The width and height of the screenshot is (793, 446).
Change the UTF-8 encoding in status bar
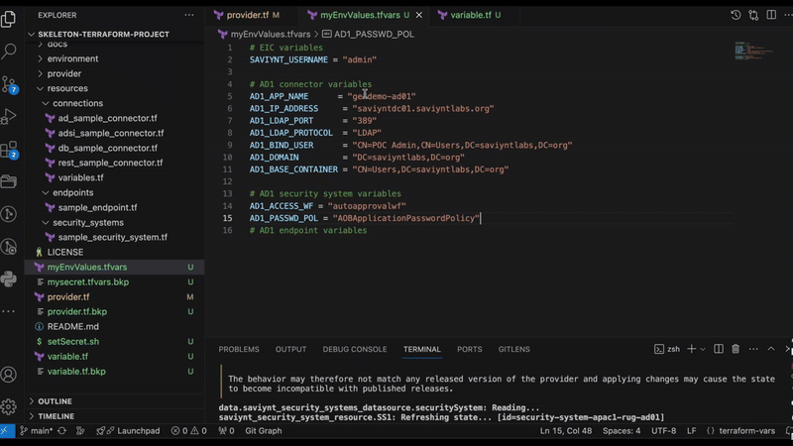click(x=663, y=431)
